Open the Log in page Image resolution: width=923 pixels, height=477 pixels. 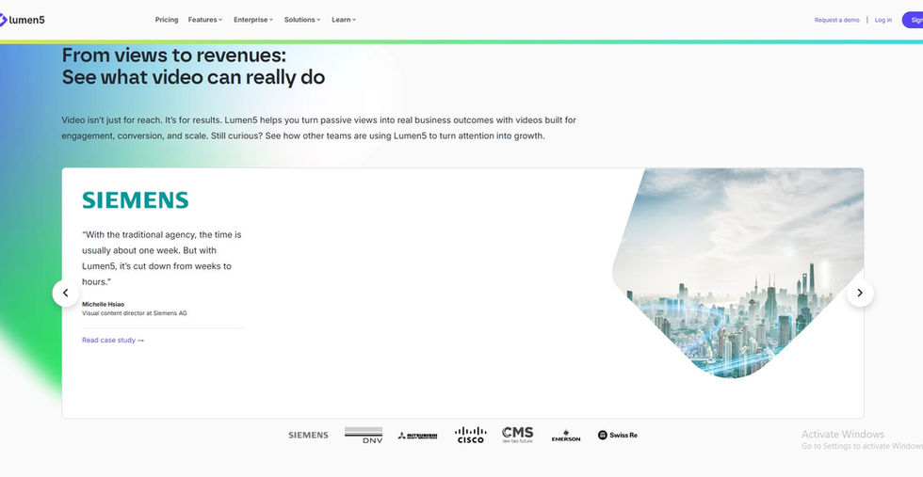pyautogui.click(x=883, y=20)
